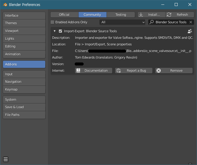197x165 pixels.
Task: Go to Save & Load section
Action: coord(24,107)
